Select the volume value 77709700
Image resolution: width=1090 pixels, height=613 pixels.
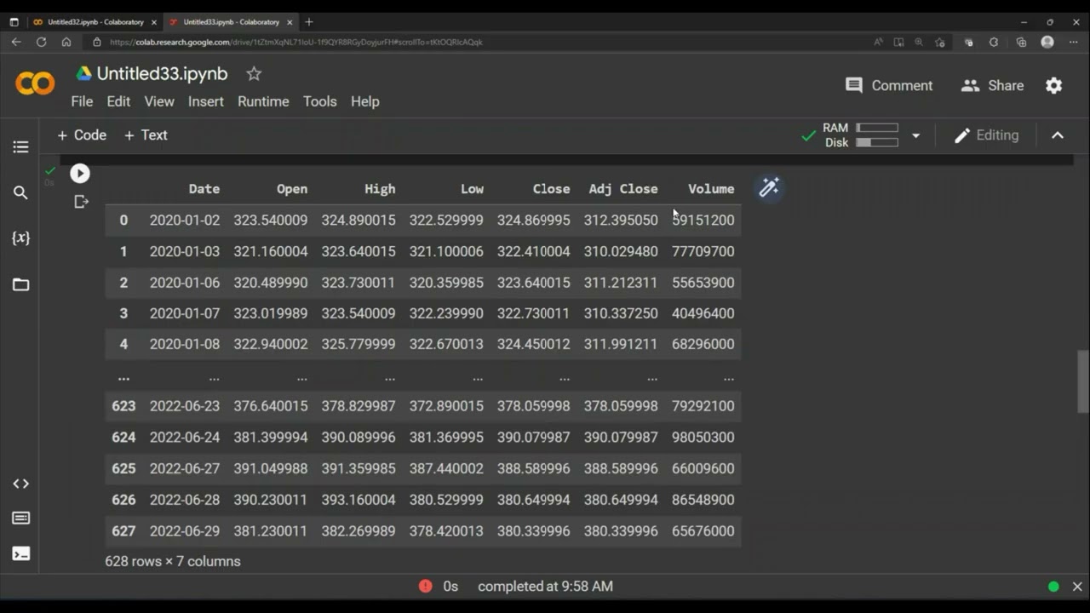[703, 251]
